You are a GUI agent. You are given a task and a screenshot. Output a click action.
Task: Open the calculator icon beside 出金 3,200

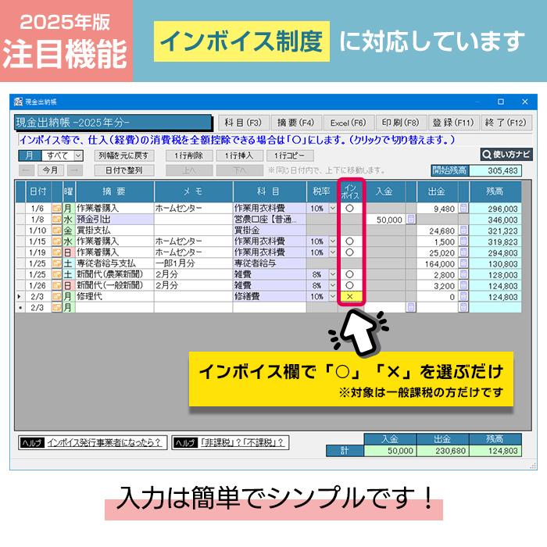[463, 286]
